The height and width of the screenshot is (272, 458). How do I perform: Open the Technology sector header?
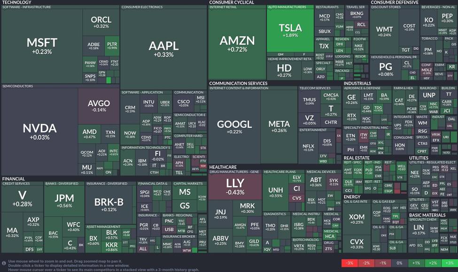pyautogui.click(x=17, y=2)
